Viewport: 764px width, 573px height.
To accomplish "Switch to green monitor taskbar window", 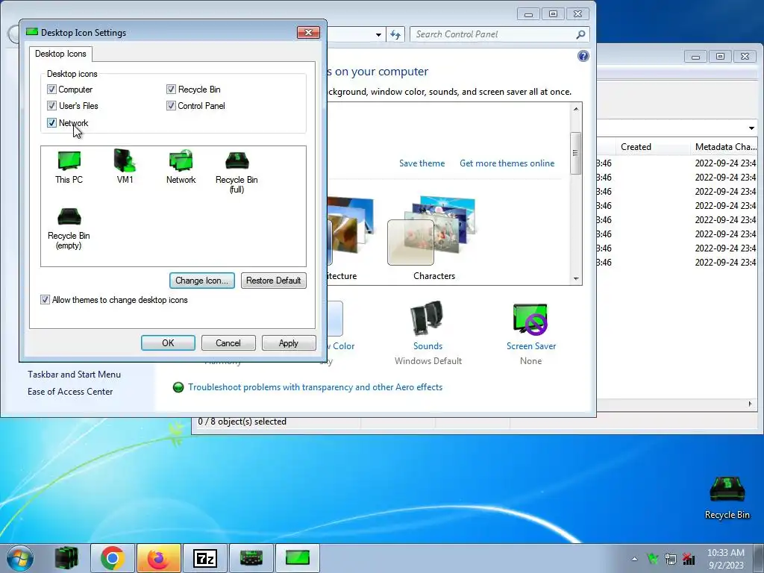I will click(297, 558).
